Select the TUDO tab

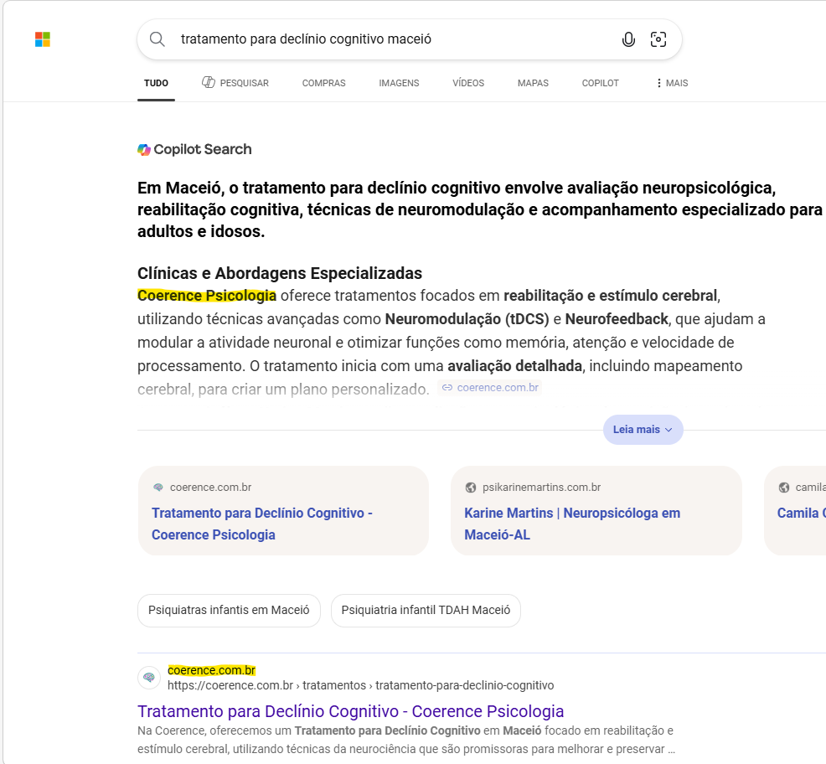point(156,83)
